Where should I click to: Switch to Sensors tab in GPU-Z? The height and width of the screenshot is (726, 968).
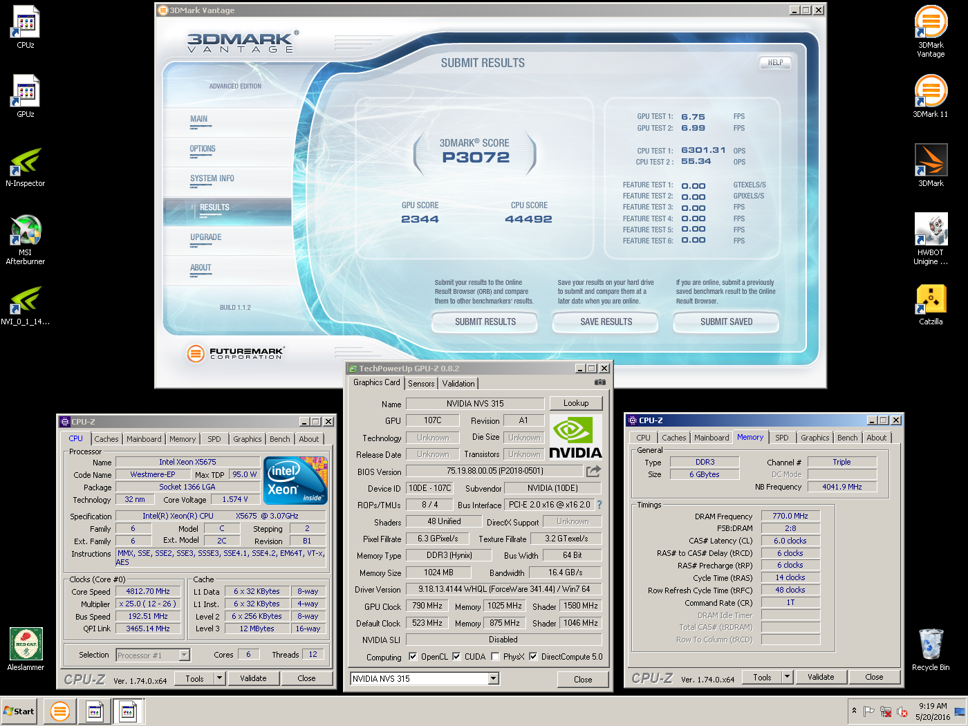tap(421, 384)
